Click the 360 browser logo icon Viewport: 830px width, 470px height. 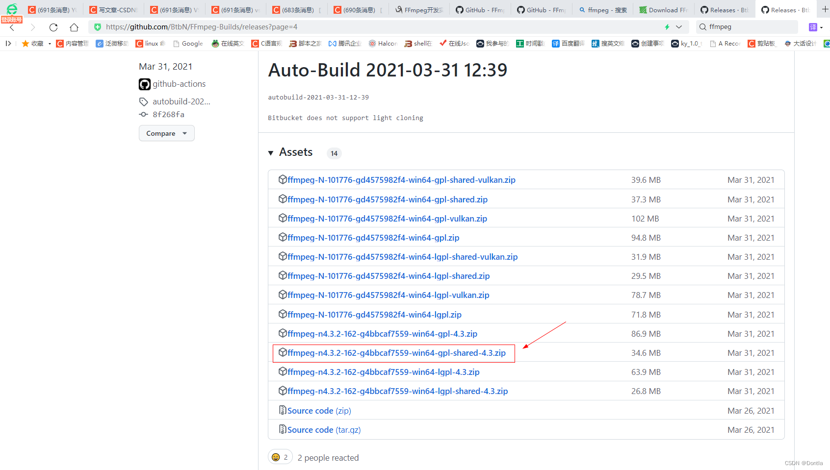point(12,9)
